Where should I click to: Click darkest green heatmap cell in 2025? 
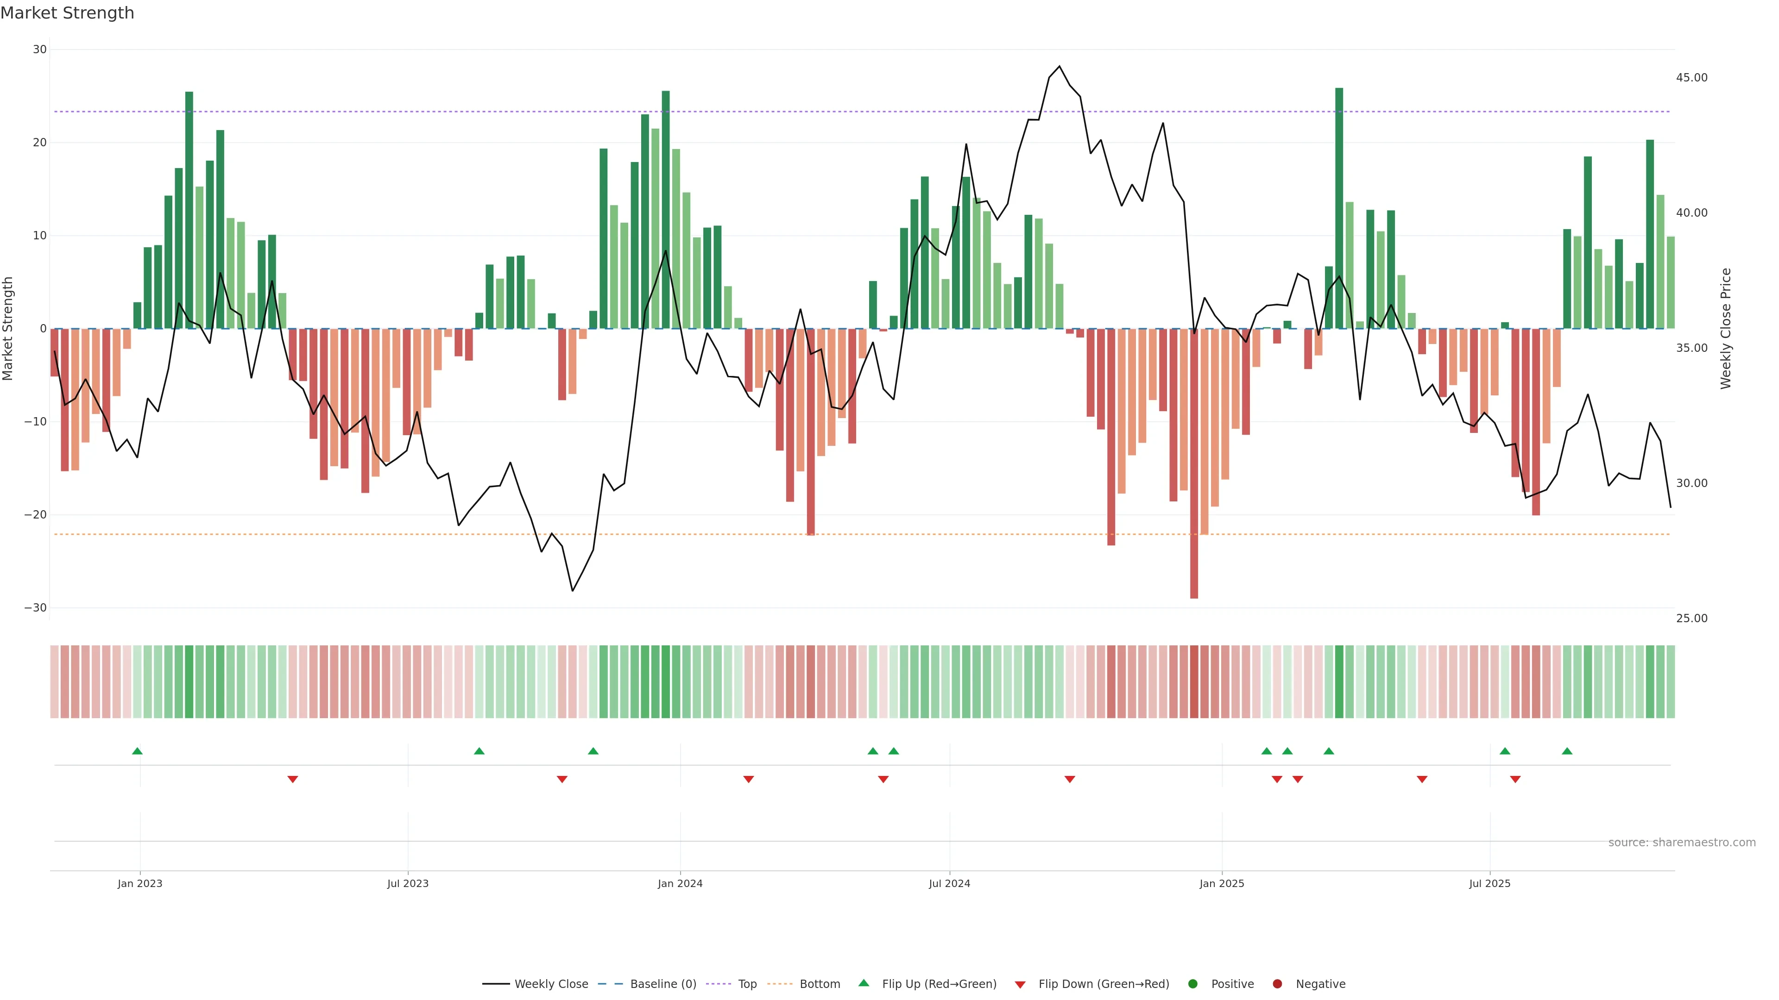1339,682
